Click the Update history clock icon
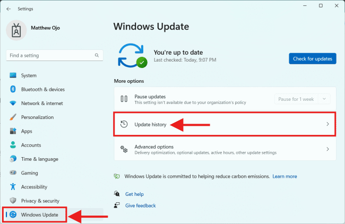Viewport: 345px width, 224px height. (x=124, y=124)
